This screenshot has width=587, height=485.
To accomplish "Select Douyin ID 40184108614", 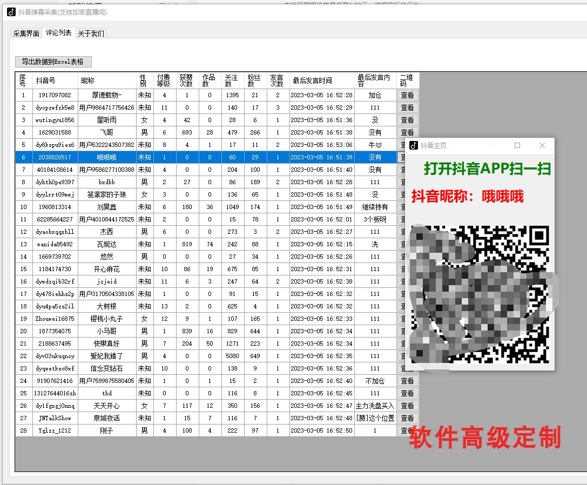I will pos(56,170).
